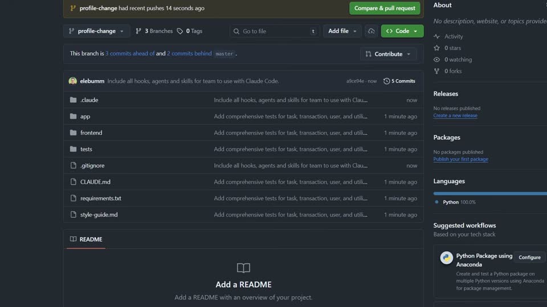Image resolution: width=547 pixels, height=307 pixels.
Task: Open the .claude folder
Action: (x=89, y=100)
